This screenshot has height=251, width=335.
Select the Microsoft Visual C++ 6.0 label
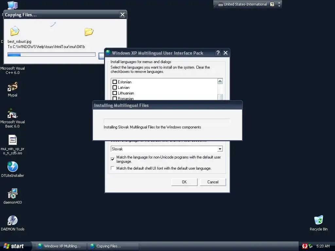(x=12, y=71)
